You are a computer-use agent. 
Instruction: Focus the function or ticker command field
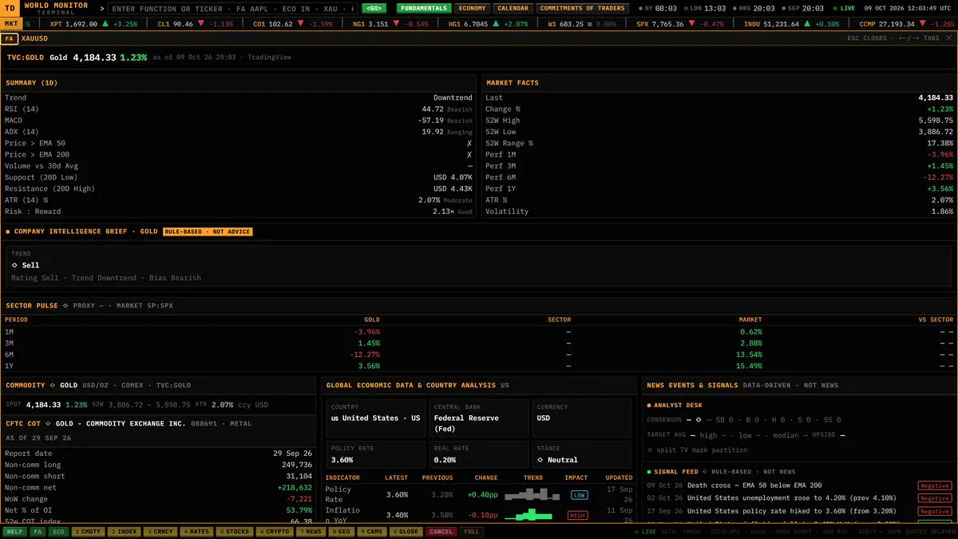point(233,8)
